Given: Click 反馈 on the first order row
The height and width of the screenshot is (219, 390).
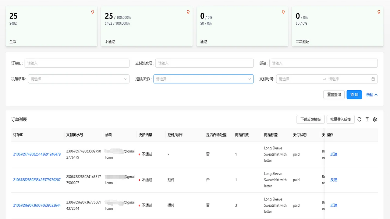Looking at the screenshot, I should coord(333,154).
